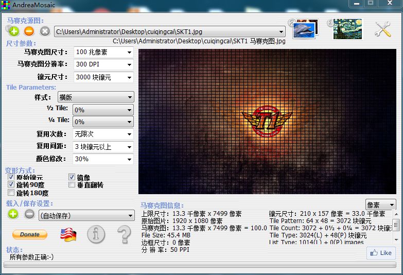Click gray minus under load/save settings

pos(29,214)
